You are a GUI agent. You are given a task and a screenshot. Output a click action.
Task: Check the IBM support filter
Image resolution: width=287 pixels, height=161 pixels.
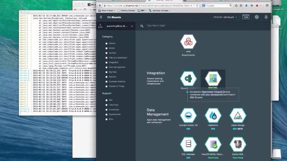106,100
